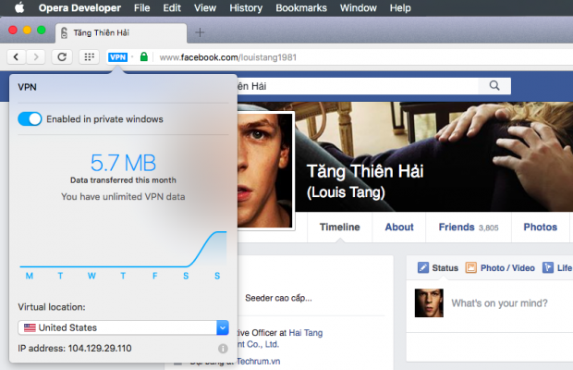Go back to previous page
This screenshot has height=370, width=573.
[x=17, y=56]
